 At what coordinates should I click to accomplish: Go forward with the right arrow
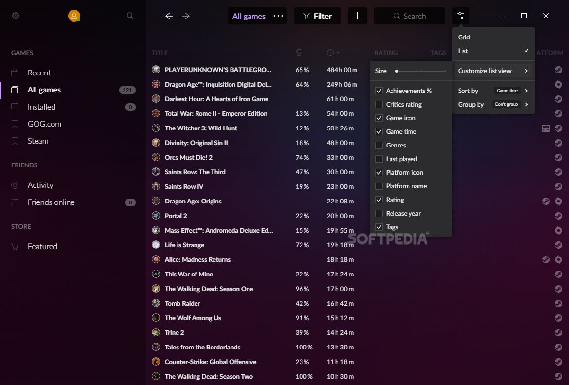pos(186,16)
